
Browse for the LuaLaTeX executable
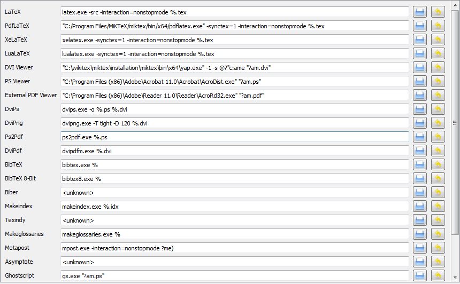coord(420,53)
